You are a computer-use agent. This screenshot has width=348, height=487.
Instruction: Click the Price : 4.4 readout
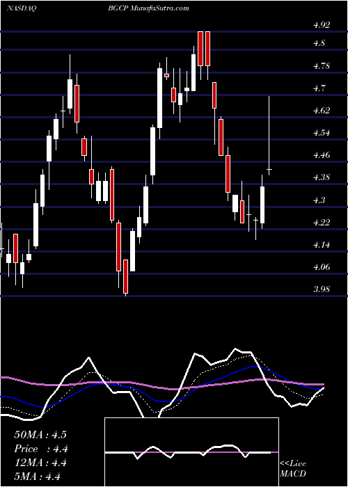(41, 449)
